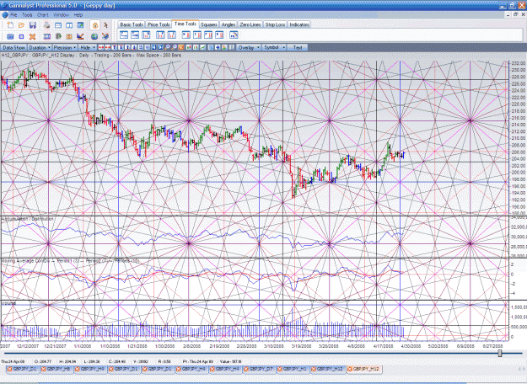Open the Zero Lines tab
The width and height of the screenshot is (527, 384).
pyautogui.click(x=250, y=24)
